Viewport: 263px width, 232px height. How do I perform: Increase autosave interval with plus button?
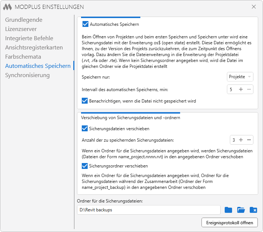pyautogui.click(x=241, y=89)
